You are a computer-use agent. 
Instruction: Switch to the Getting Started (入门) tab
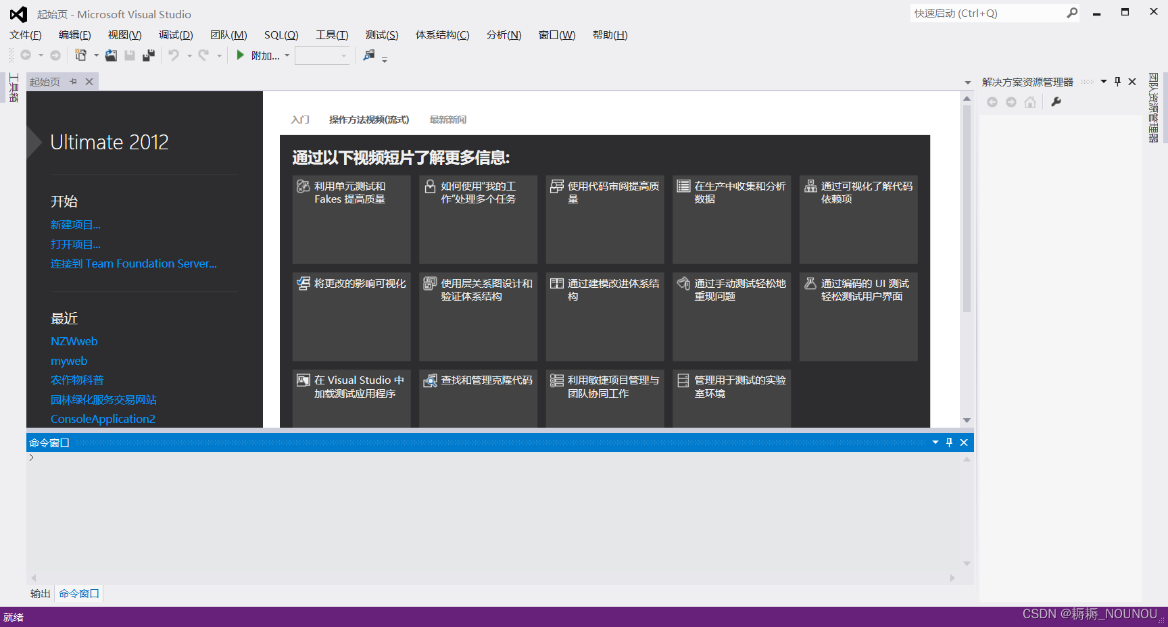coord(300,120)
